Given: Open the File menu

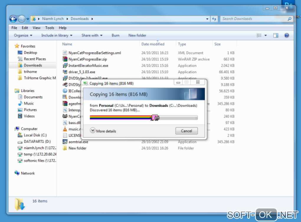Looking at the screenshot, I should point(14,28).
